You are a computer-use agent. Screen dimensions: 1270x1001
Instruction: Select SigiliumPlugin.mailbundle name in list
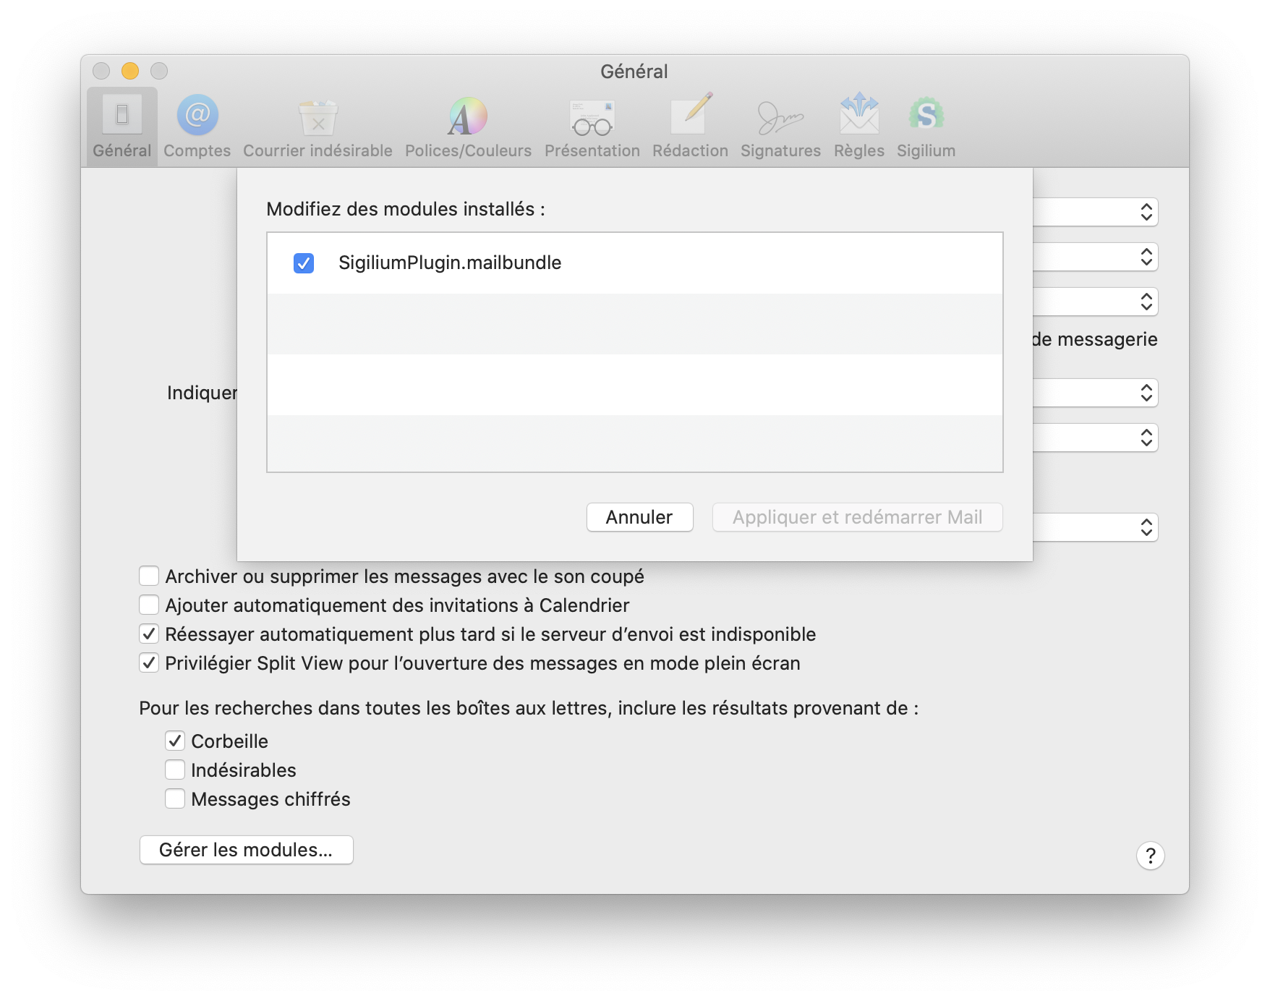[x=450, y=263]
